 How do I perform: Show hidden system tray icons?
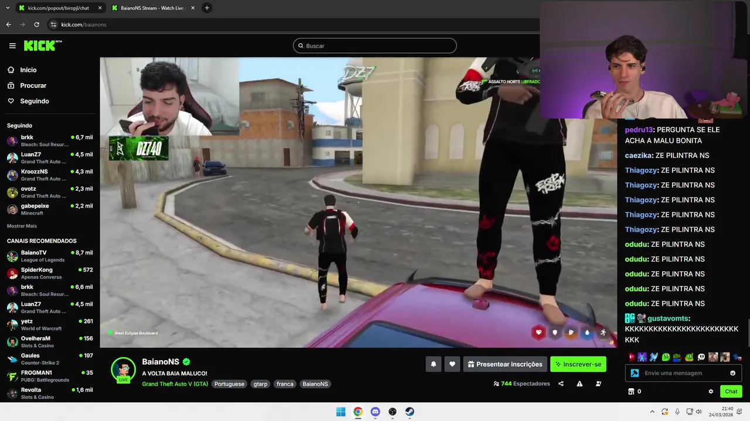(652, 412)
